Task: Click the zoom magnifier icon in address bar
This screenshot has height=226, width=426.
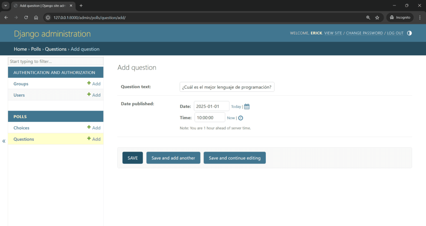Action: [x=368, y=17]
